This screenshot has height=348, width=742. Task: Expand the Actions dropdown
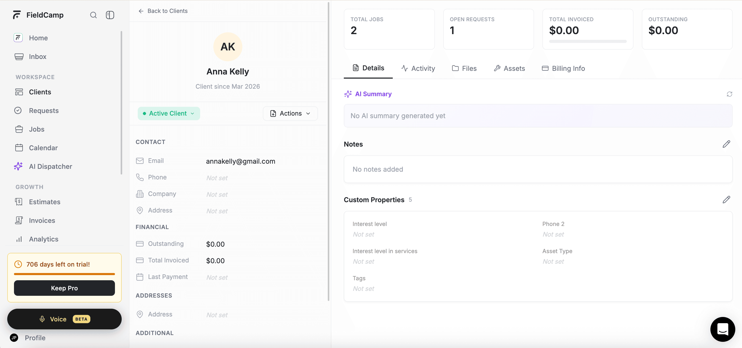tap(290, 113)
